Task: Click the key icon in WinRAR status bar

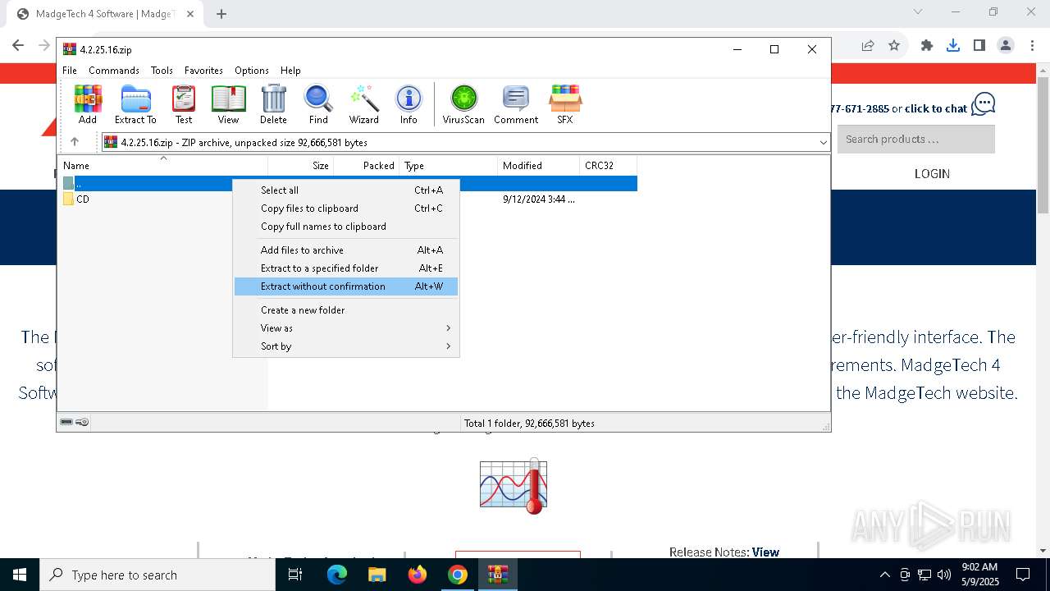Action: (x=82, y=423)
